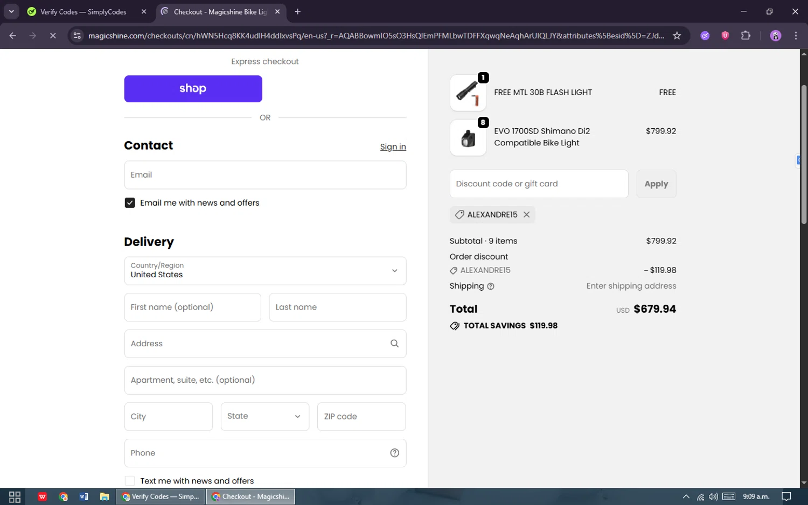Switch to Checkout - Magicshi taskbar window
This screenshot has width=808, height=505.
point(250,496)
